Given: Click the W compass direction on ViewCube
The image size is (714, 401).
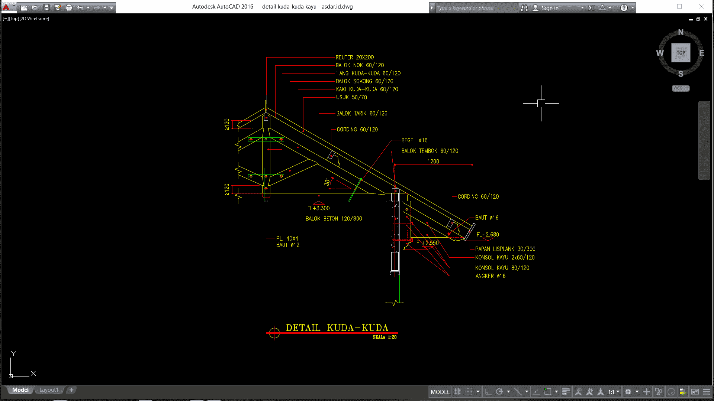Looking at the screenshot, I should click(660, 53).
